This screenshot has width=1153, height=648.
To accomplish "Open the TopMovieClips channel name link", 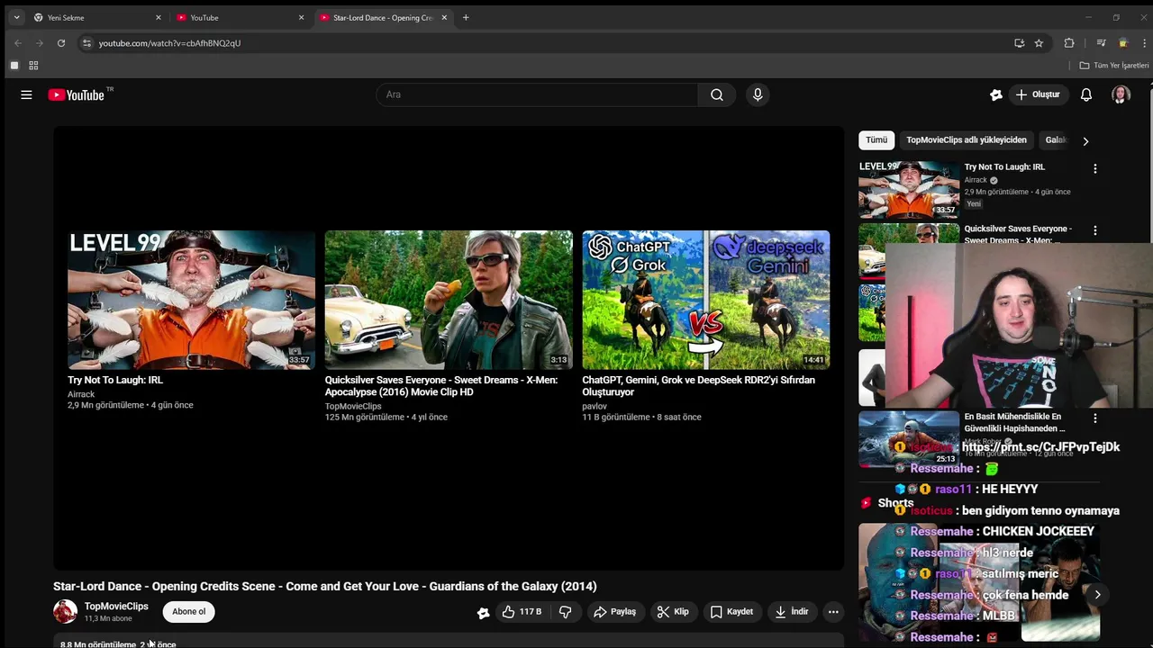I will (116, 607).
